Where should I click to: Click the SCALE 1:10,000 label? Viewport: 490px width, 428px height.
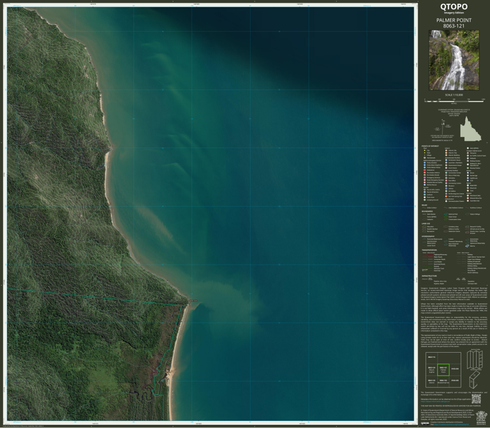(454, 95)
